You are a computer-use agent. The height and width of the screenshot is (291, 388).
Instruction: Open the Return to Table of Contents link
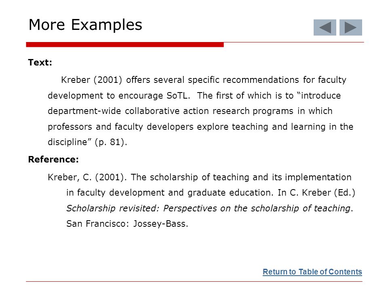[312, 272]
